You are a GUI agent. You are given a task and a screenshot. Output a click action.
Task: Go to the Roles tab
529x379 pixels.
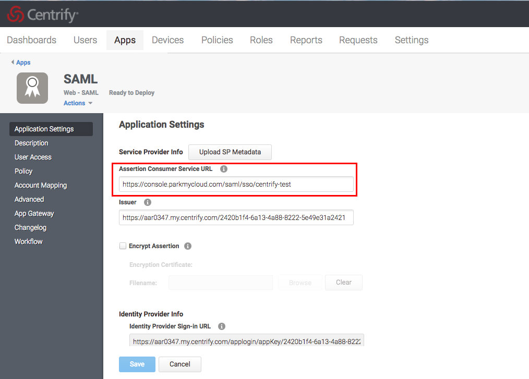click(x=261, y=40)
